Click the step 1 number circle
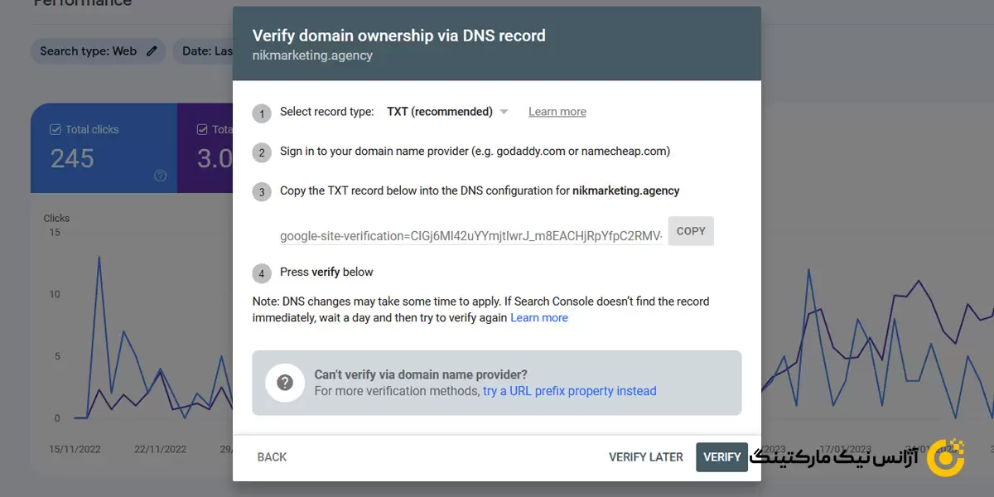 tap(262, 113)
